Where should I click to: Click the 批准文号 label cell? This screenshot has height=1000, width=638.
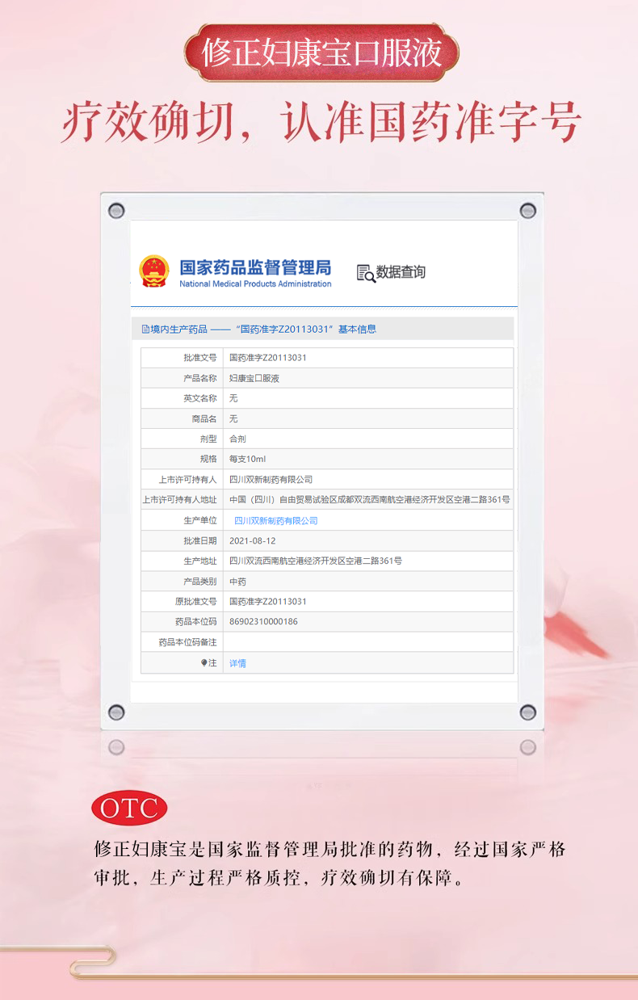182,358
